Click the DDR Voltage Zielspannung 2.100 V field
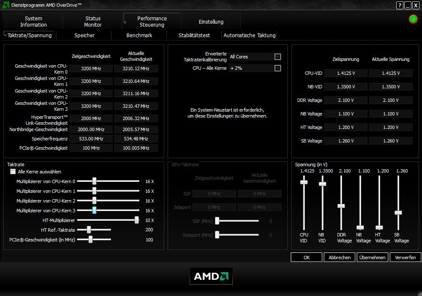This screenshot has width=422, height=296. point(346,100)
